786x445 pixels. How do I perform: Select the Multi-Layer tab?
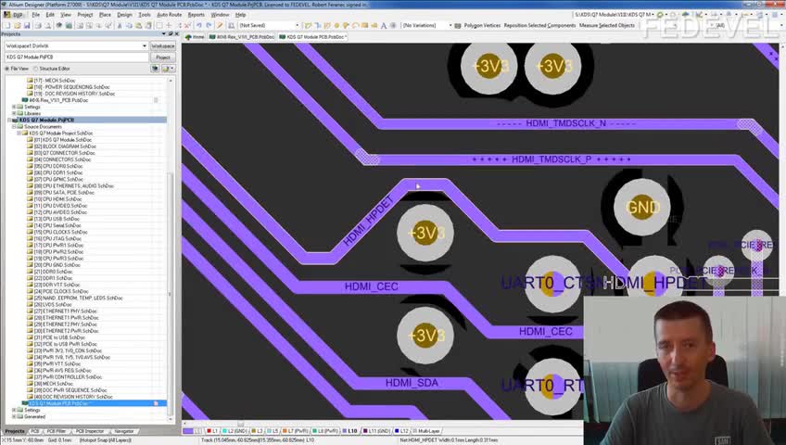[x=426, y=431]
